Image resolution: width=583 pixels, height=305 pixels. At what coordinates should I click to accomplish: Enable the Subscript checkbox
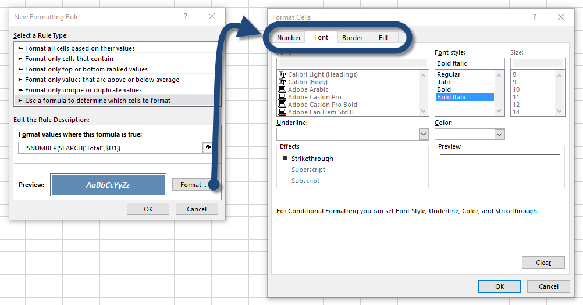[x=285, y=181]
